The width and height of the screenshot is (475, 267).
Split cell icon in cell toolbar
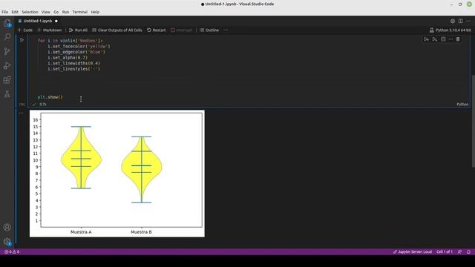pyautogui.click(x=443, y=39)
